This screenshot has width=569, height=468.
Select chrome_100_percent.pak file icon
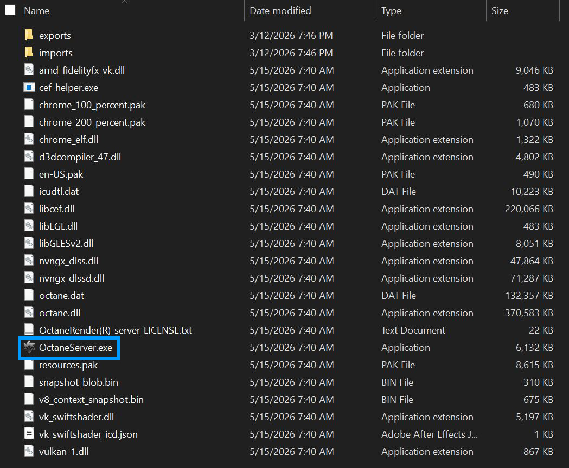pos(29,105)
